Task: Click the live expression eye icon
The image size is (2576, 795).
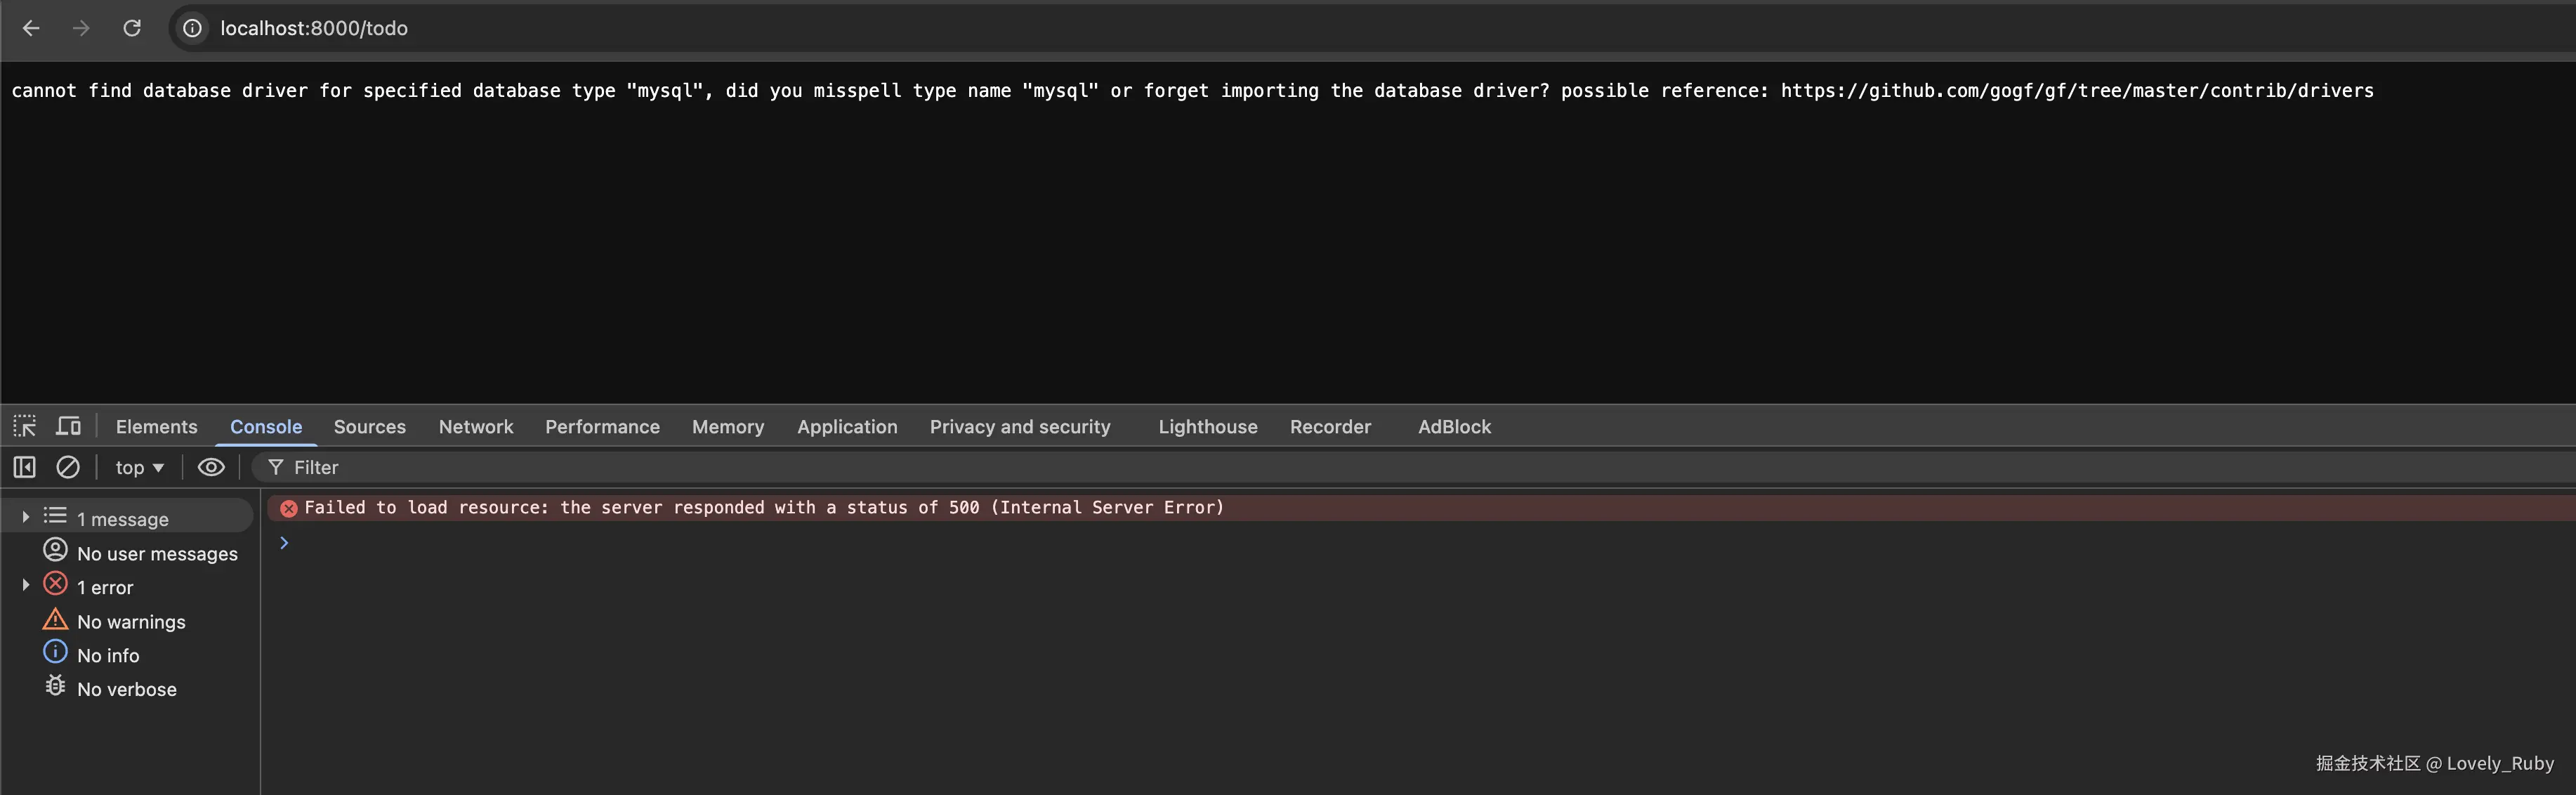Action: pyautogui.click(x=211, y=467)
